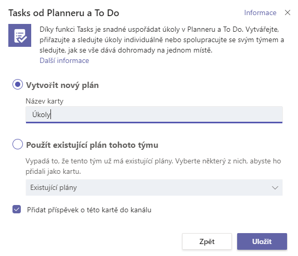
Task: Click the dialog title Tasks od Planneru a To Do
Action: click(x=64, y=13)
